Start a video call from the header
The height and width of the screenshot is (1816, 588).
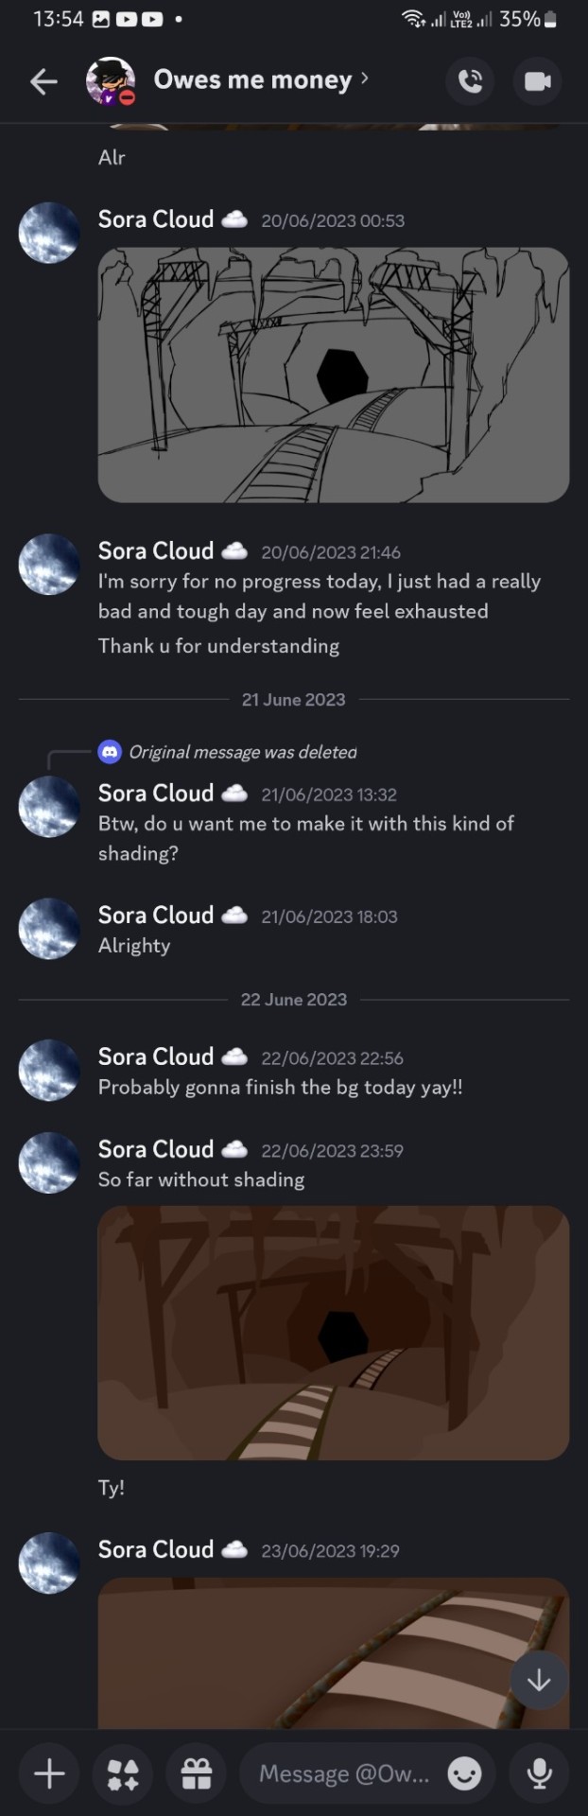(x=537, y=81)
